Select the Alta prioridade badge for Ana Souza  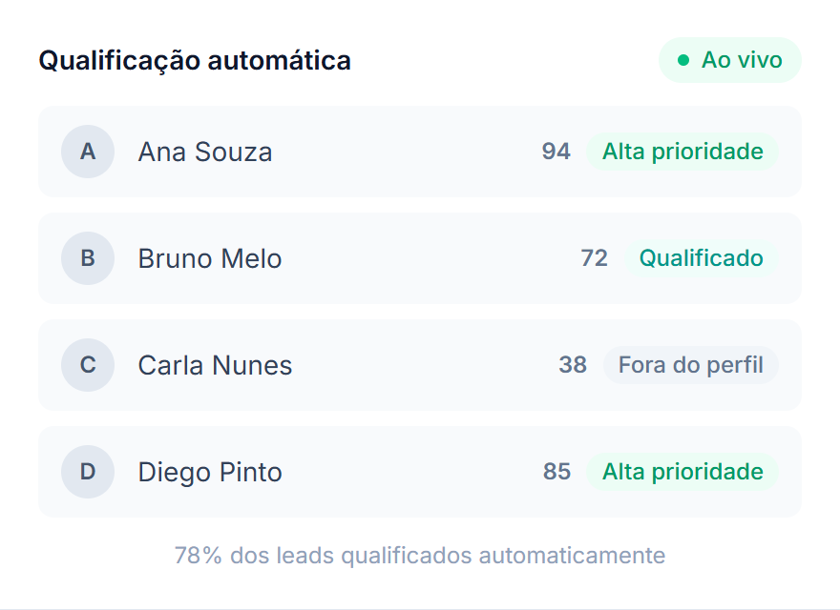point(682,152)
